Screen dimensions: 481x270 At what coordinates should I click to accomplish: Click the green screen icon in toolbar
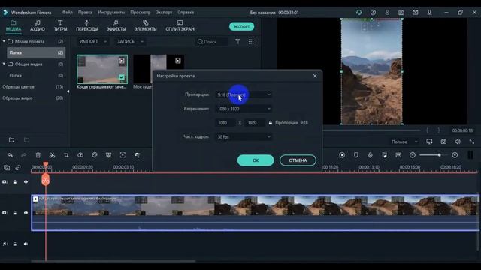pos(108,155)
